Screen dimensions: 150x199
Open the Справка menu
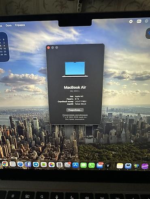click(x=20, y=25)
